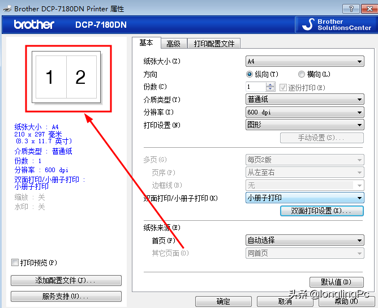Open the 其它页面 同首页 dropdown
Image resolution: width=378 pixels, height=308 pixels.
[304, 253]
